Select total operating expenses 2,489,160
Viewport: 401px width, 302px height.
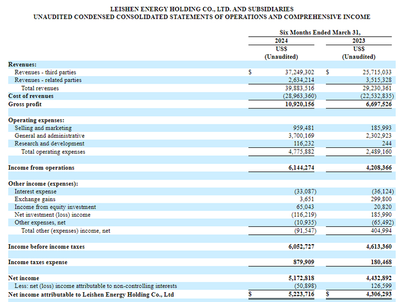[x=379, y=152]
